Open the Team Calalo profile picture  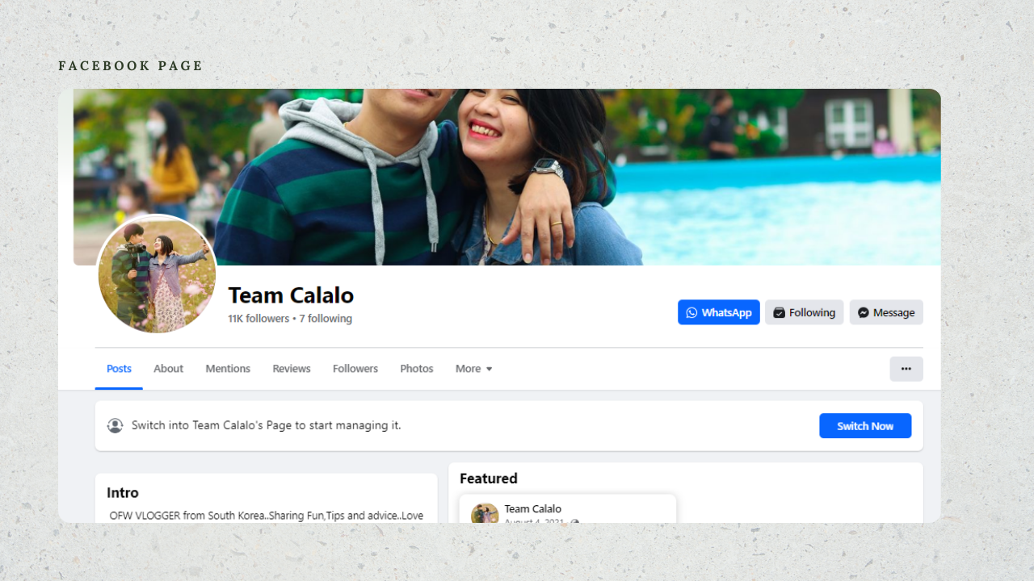coord(158,274)
